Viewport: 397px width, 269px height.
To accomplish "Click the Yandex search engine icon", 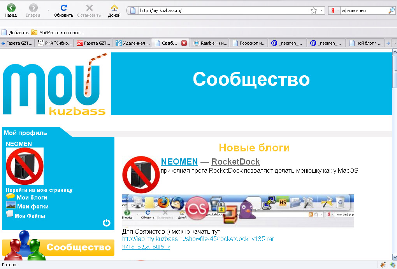I will 333,10.
